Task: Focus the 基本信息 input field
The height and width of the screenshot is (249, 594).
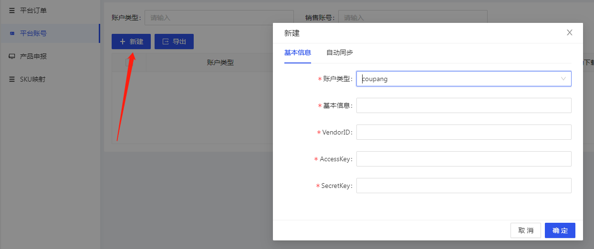Action: tap(464, 105)
